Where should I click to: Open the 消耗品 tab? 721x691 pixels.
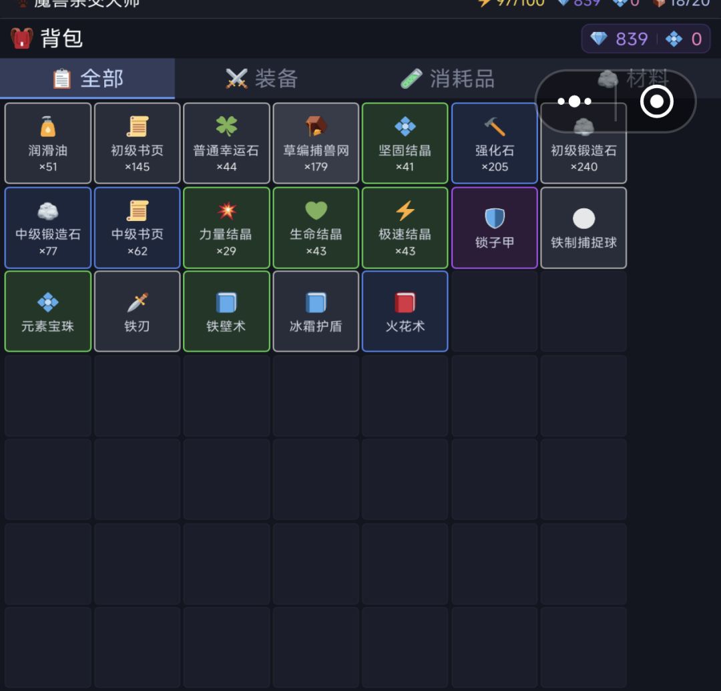pyautogui.click(x=447, y=79)
